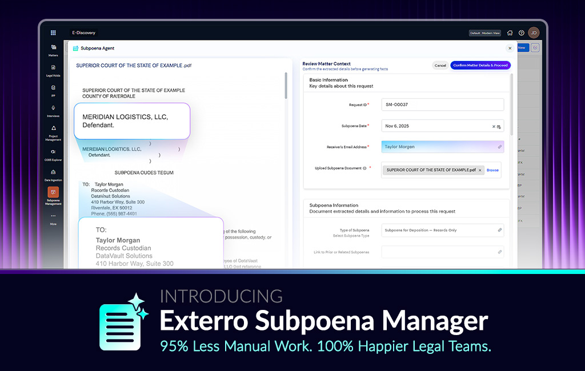Image resolution: width=585 pixels, height=371 pixels.
Task: Click the Review Matter Context title
Action: tap(326, 64)
